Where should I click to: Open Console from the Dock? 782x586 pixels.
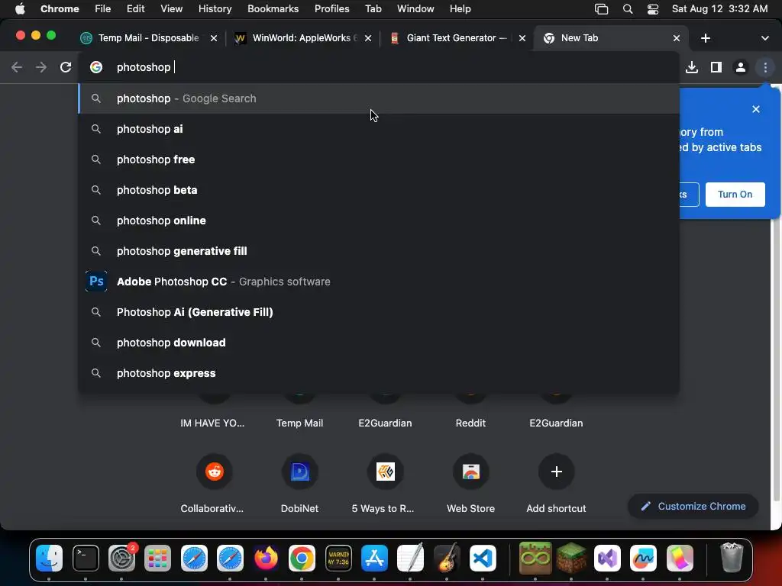[338, 558]
